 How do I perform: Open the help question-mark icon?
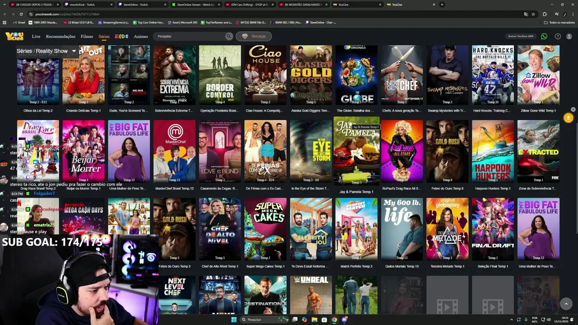pos(558,36)
